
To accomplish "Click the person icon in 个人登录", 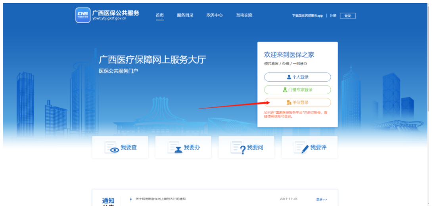I will pos(289,77).
